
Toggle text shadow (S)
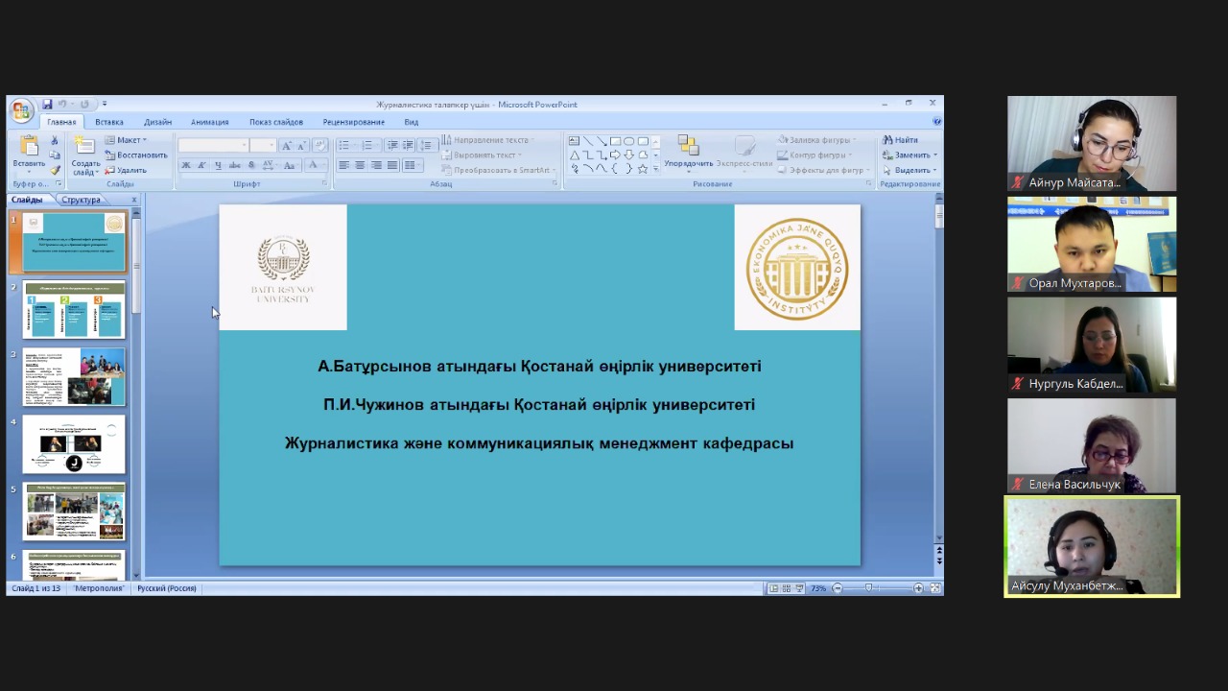point(250,165)
